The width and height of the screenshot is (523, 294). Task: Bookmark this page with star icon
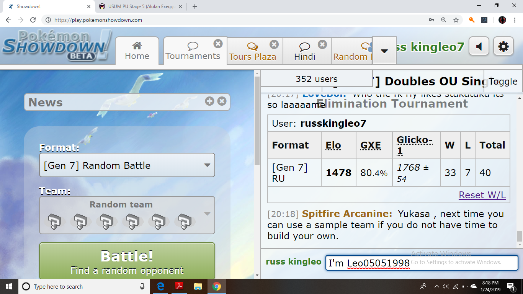coord(456,20)
